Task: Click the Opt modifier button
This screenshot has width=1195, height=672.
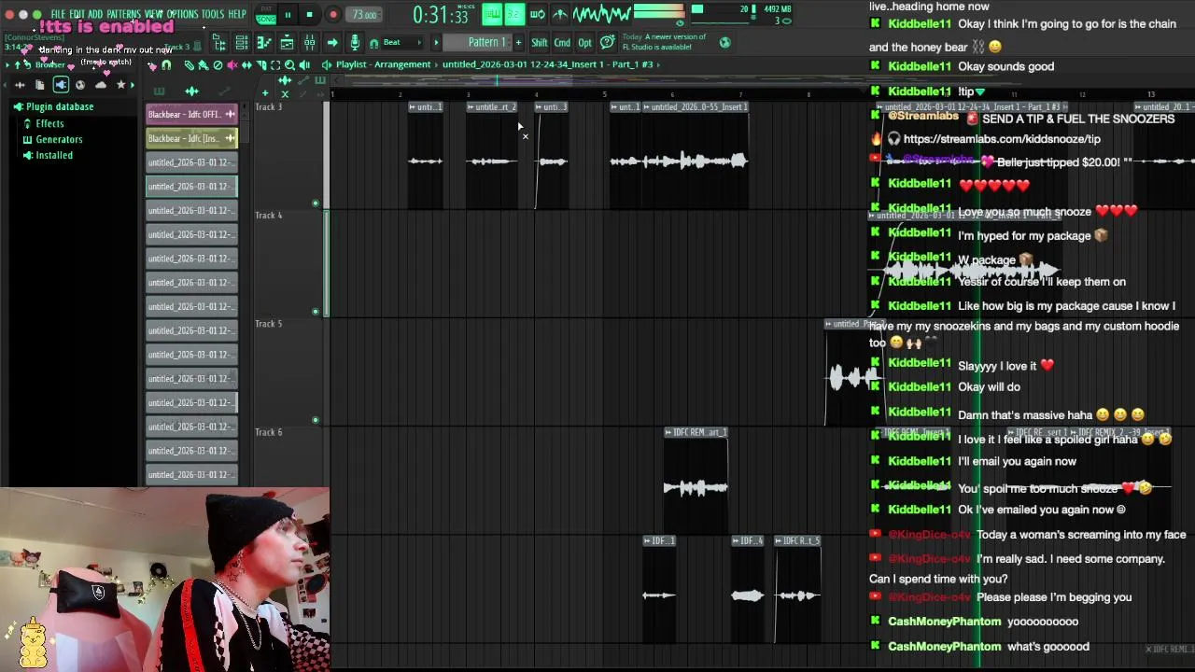Action: [x=584, y=42]
